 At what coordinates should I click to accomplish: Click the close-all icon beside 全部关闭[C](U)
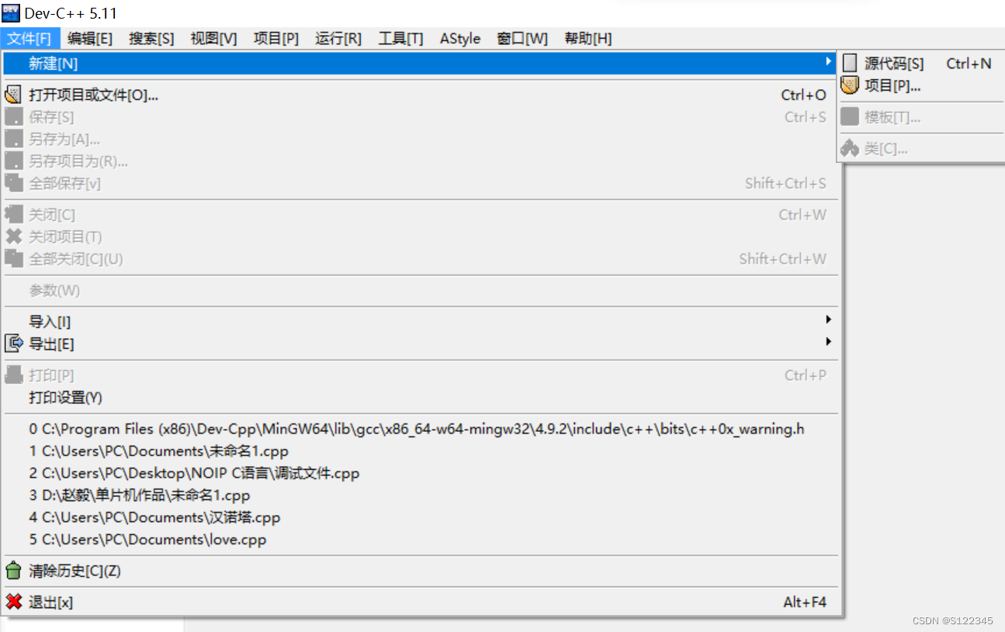coord(13,259)
